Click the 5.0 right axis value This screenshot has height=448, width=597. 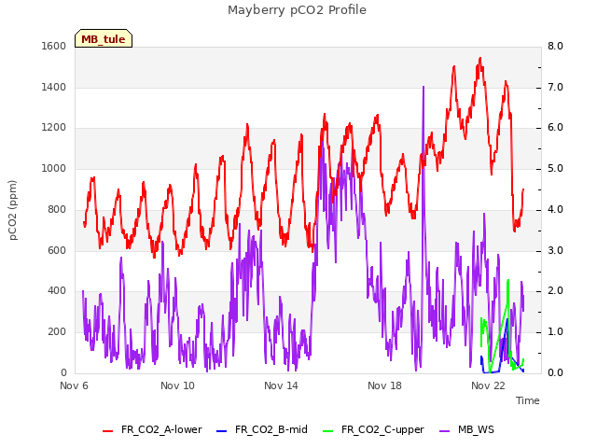click(x=555, y=168)
